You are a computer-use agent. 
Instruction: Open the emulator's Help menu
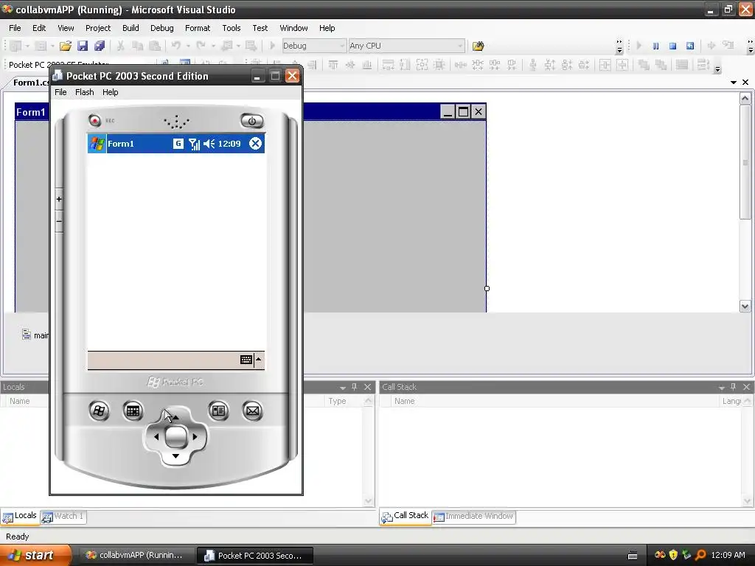click(111, 92)
